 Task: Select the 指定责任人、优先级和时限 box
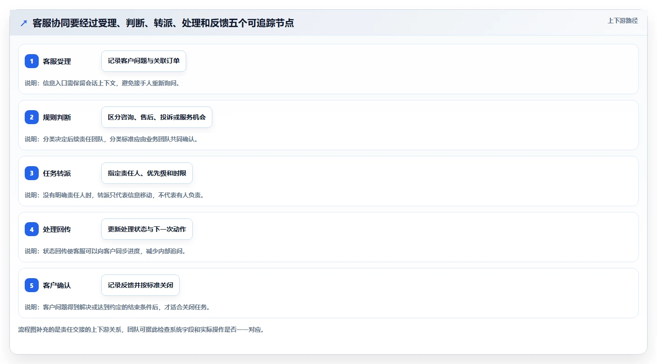(x=147, y=173)
